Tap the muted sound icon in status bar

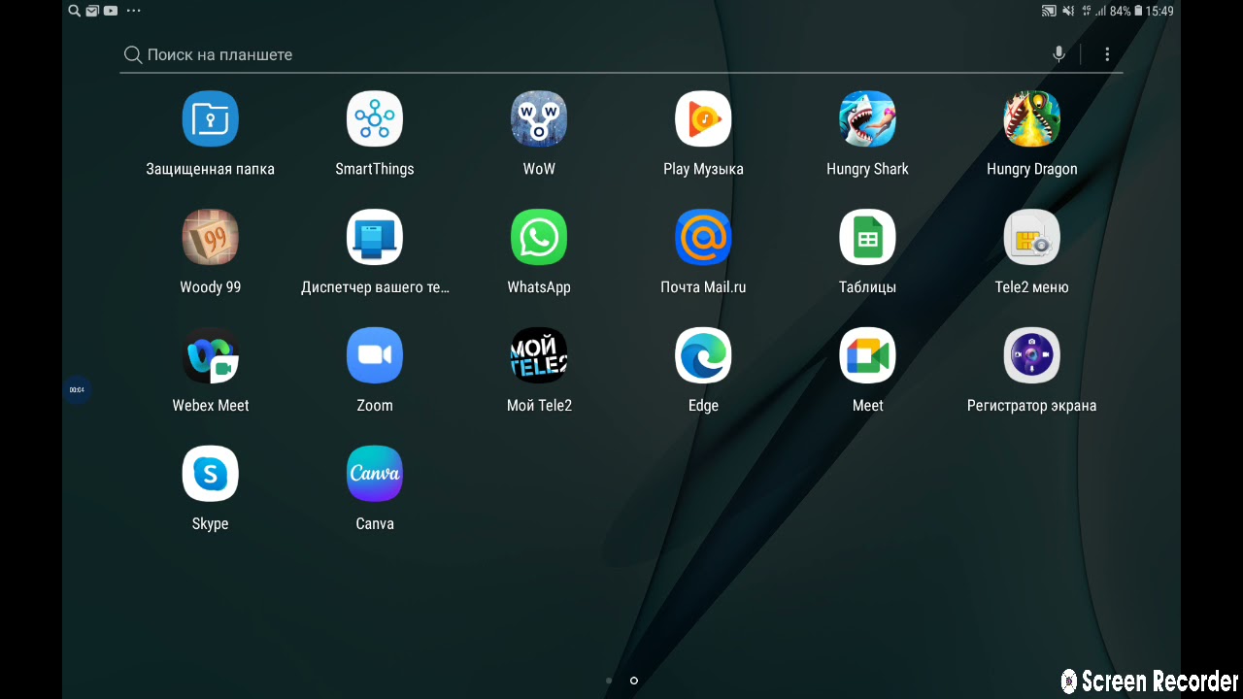[1068, 12]
